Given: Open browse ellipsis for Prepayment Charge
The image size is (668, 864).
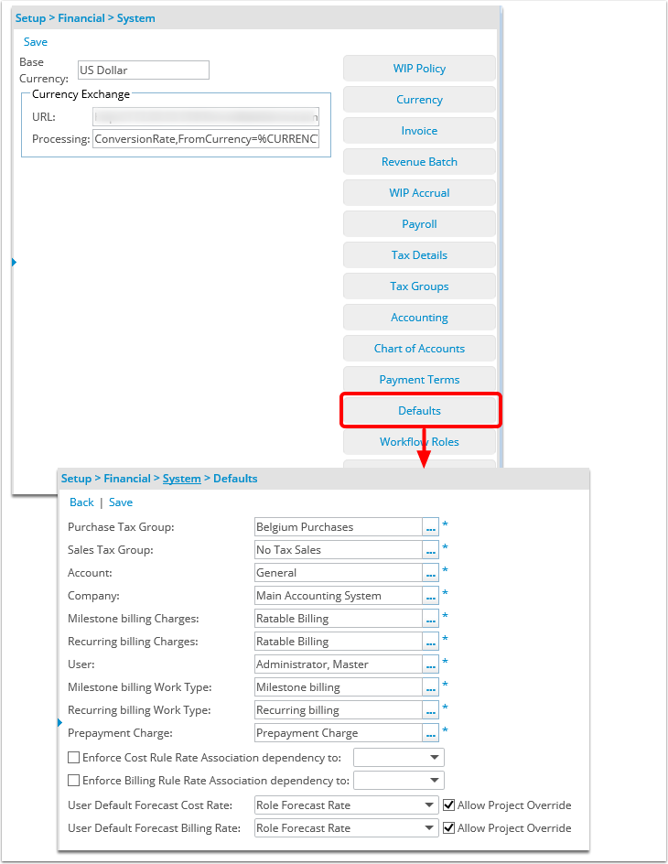Looking at the screenshot, I should pos(431,733).
